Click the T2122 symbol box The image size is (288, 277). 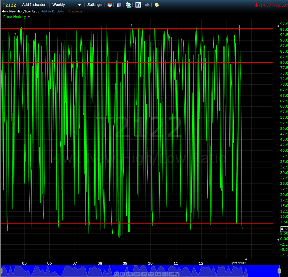(9, 5)
